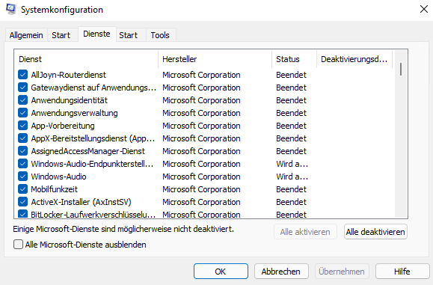Uncheck the App-Vorbereitung checkbox

coord(22,126)
